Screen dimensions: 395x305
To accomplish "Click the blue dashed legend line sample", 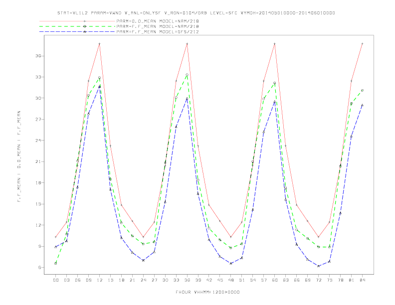I will click(77, 32).
